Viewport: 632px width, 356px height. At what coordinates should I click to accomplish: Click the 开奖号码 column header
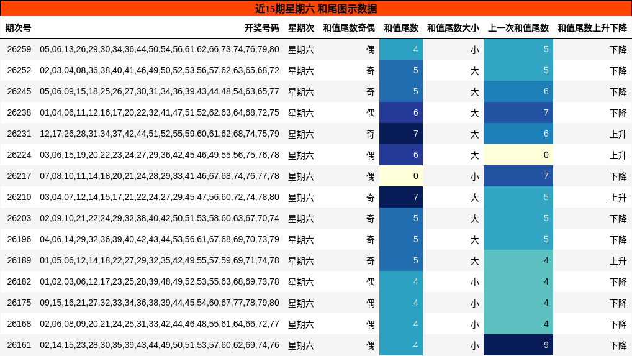pos(261,28)
